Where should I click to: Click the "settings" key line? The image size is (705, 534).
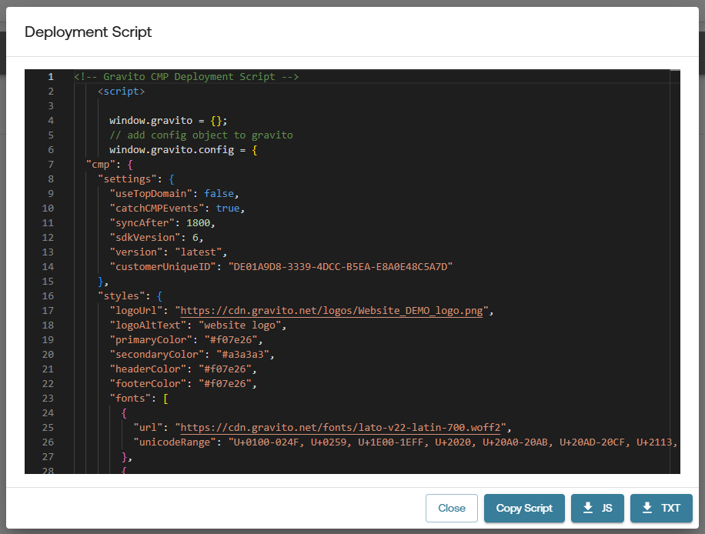coord(136,179)
